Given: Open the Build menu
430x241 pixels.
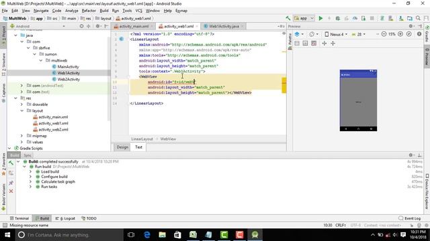Looking at the screenshot, I should pyautogui.click(x=104, y=11).
